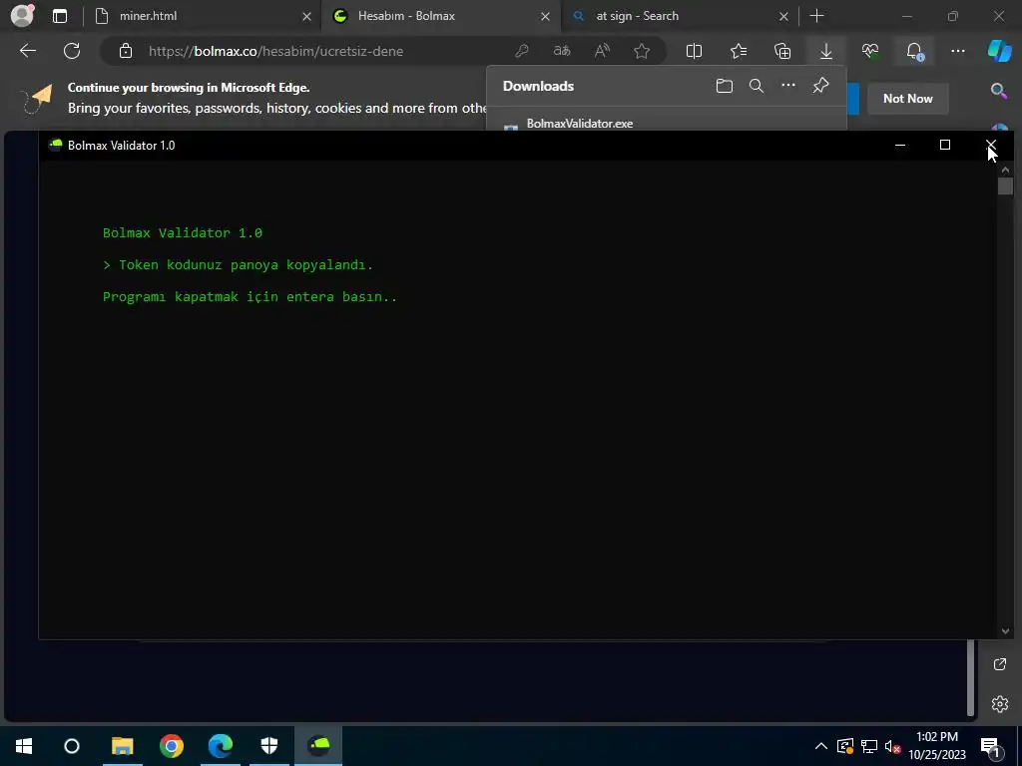This screenshot has width=1022, height=766.
Task: Click the console scrollbar thumb
Action: coord(1005,186)
